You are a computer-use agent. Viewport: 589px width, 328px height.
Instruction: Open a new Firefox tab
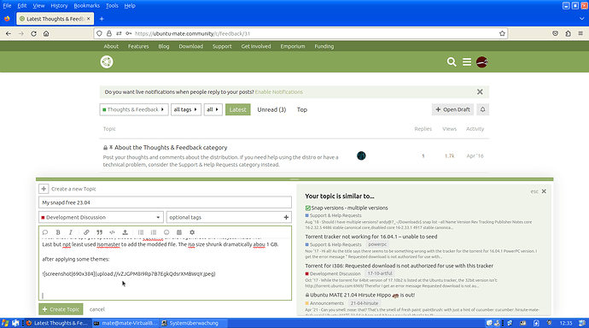pos(102,19)
